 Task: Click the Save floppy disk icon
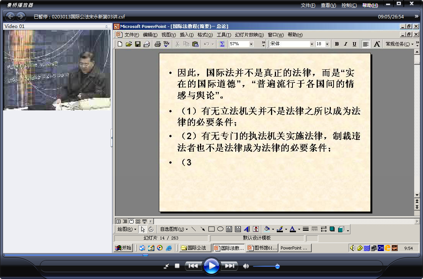[x=138, y=44]
